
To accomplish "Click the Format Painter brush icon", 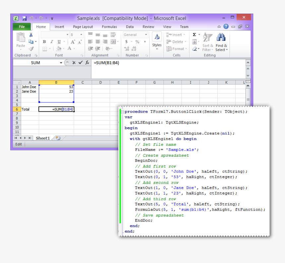I will click(31, 49).
